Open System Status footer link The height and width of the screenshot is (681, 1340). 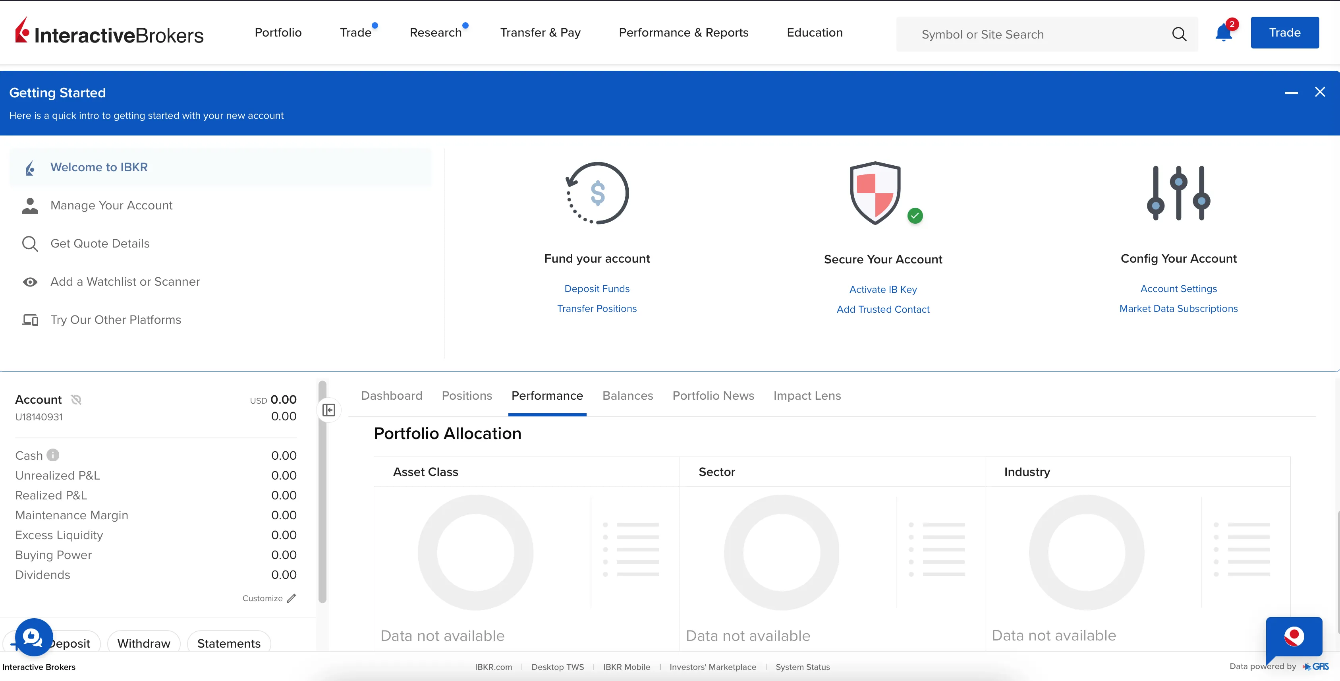803,667
